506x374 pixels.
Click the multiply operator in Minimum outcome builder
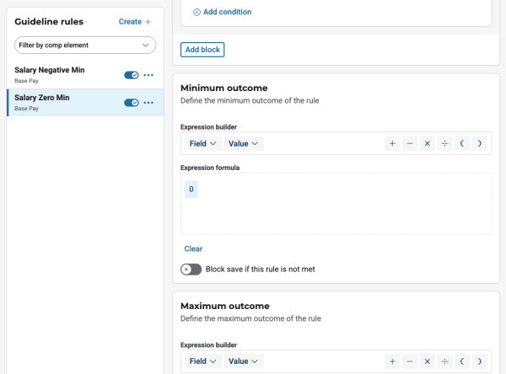pos(427,144)
